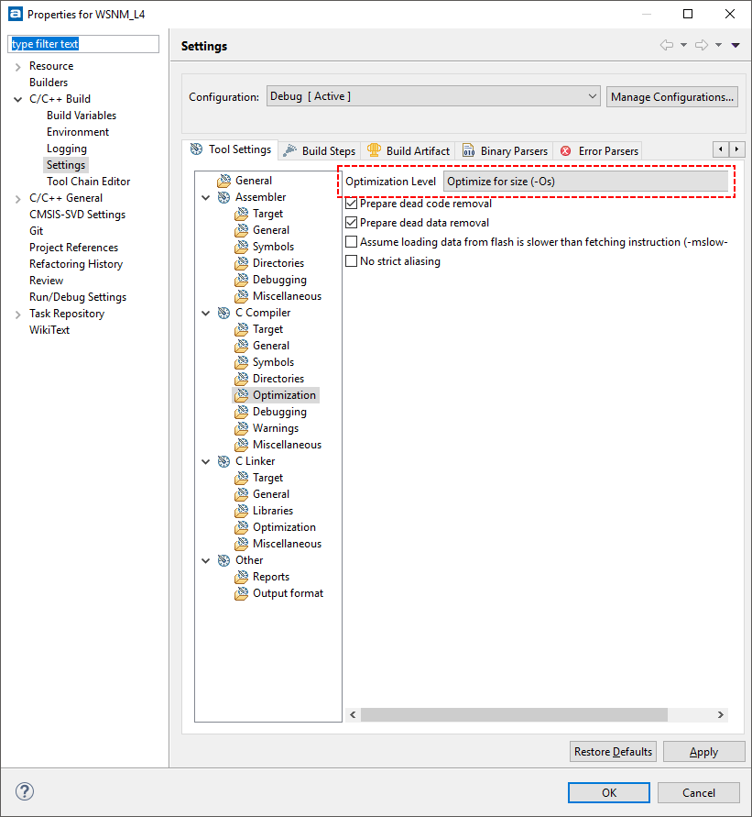This screenshot has width=752, height=817.
Task: Expand the C/C++ General node
Action: click(x=17, y=198)
